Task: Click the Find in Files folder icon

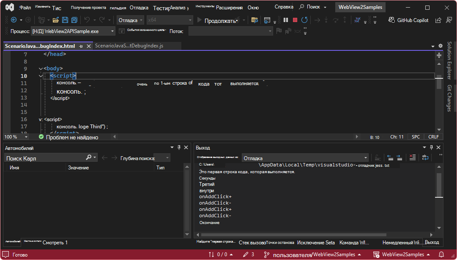Action: tap(254, 20)
